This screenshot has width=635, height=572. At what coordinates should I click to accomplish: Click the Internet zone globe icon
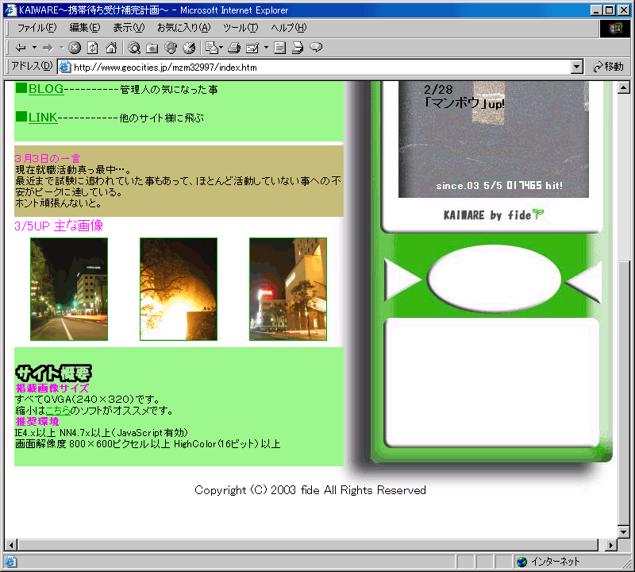(522, 562)
